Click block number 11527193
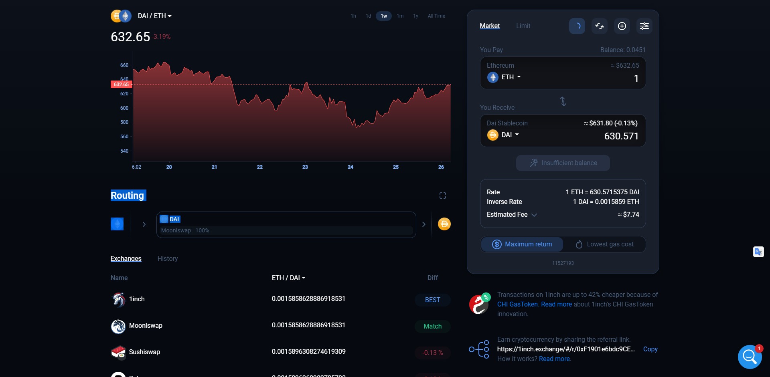Image resolution: width=770 pixels, height=377 pixels. click(563, 263)
